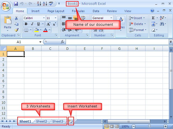Copy the selected cells
The height and width of the screenshot is (129, 173).
point(16,24)
